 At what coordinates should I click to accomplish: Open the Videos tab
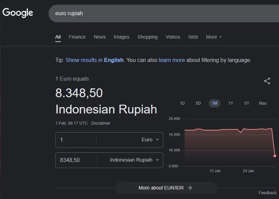(x=173, y=37)
